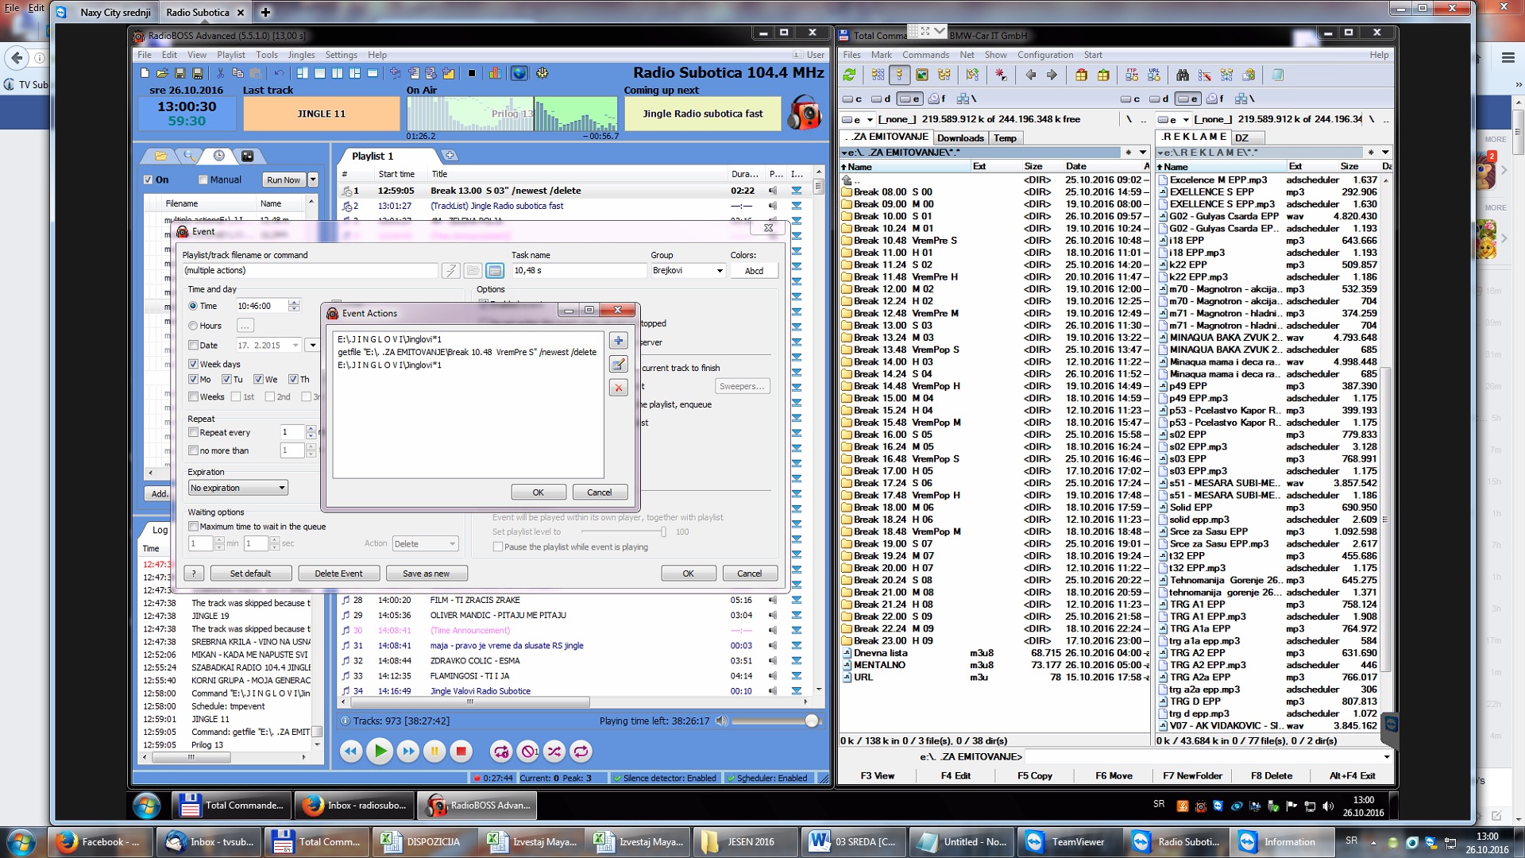Click back arrow in Total Commander toolbar
Viewport: 1525px width, 858px height.
tap(1031, 75)
